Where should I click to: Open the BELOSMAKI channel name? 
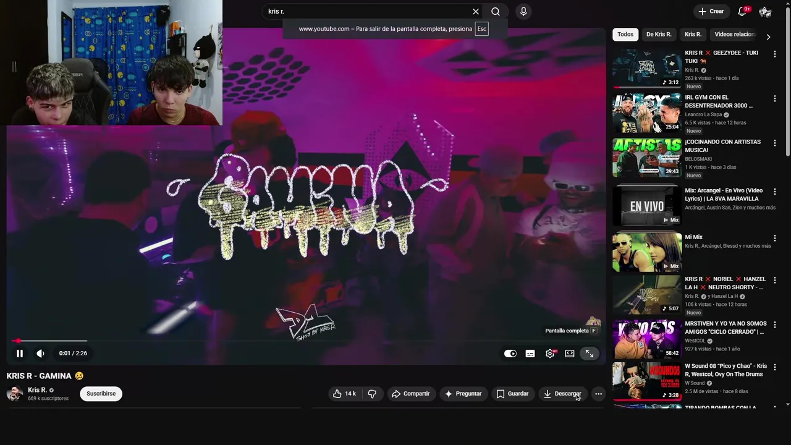click(698, 159)
